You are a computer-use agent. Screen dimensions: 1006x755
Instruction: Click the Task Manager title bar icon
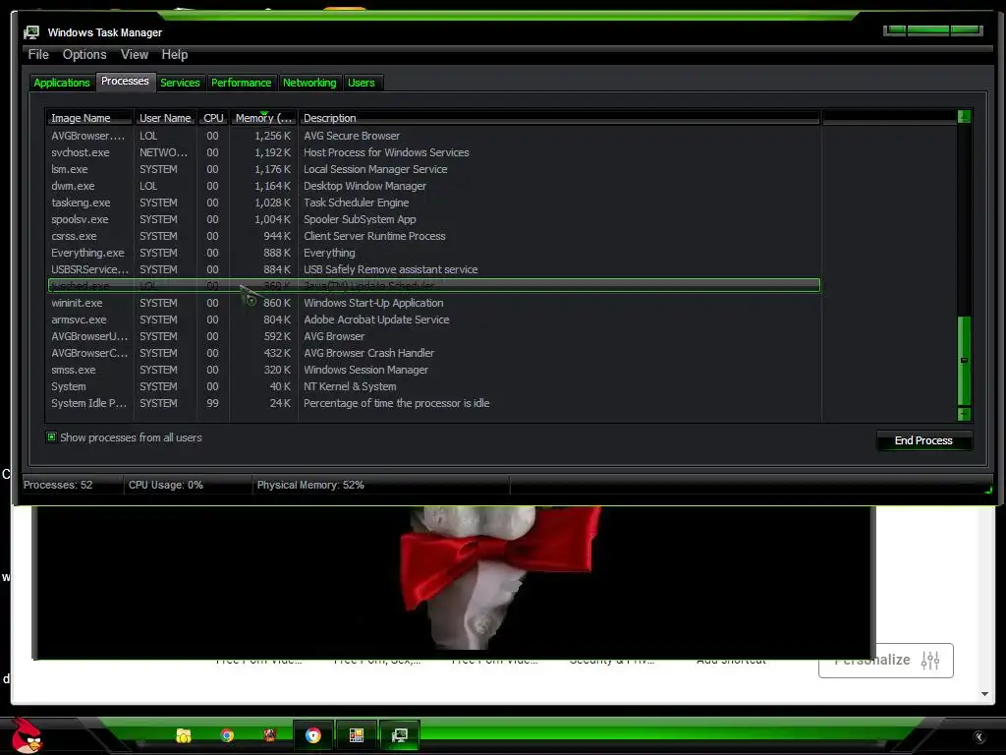pyautogui.click(x=31, y=32)
